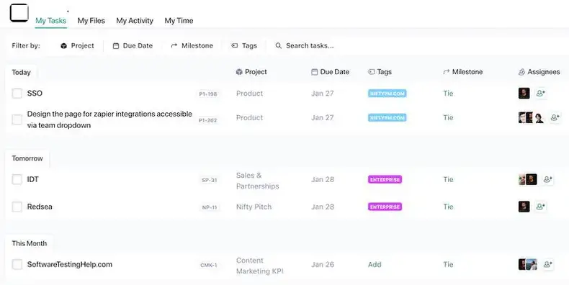Click the ENTERPRISE tag on IDT task
569x285 pixels.
[385, 179]
